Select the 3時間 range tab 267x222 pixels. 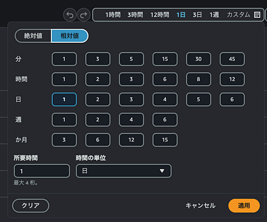coord(135,15)
